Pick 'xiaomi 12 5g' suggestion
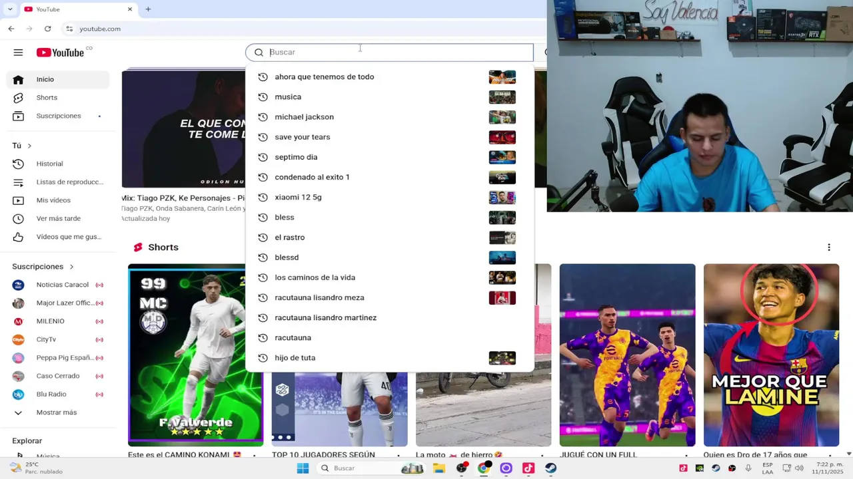The image size is (853, 479). pos(389,197)
